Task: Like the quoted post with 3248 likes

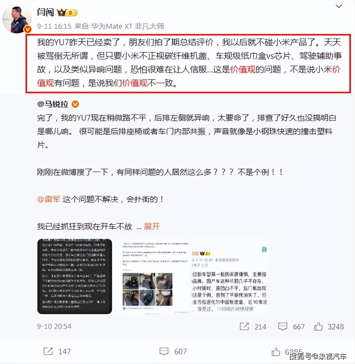Action: coord(318,326)
